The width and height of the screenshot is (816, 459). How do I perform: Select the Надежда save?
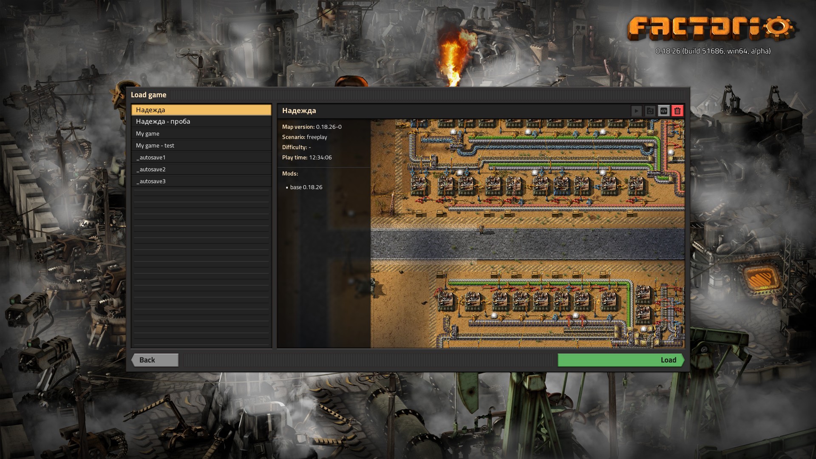click(201, 110)
